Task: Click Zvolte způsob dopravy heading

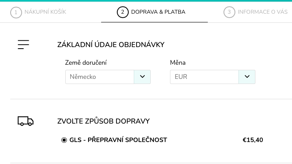Action: point(103,121)
